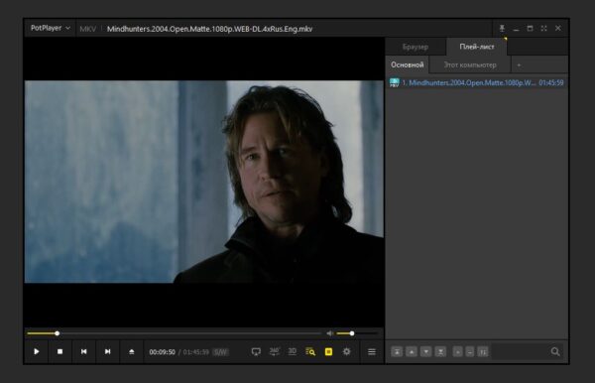The height and width of the screenshot is (383, 595).
Task: Stop the video with the Stop button
Action: (x=59, y=352)
